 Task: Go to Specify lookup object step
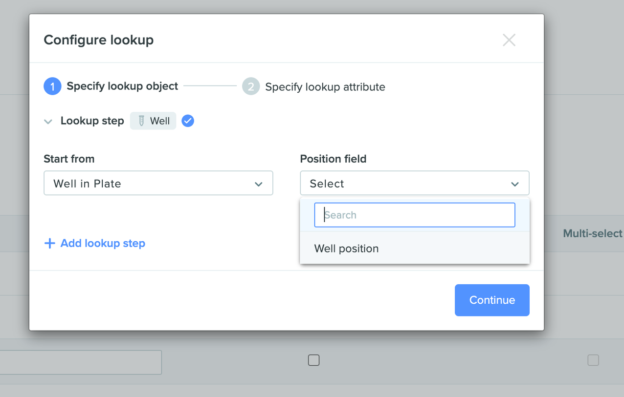point(111,86)
